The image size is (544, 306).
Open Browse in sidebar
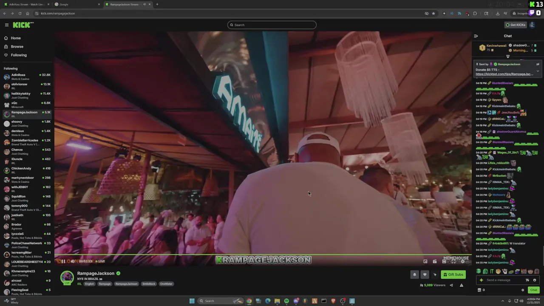coord(17,47)
